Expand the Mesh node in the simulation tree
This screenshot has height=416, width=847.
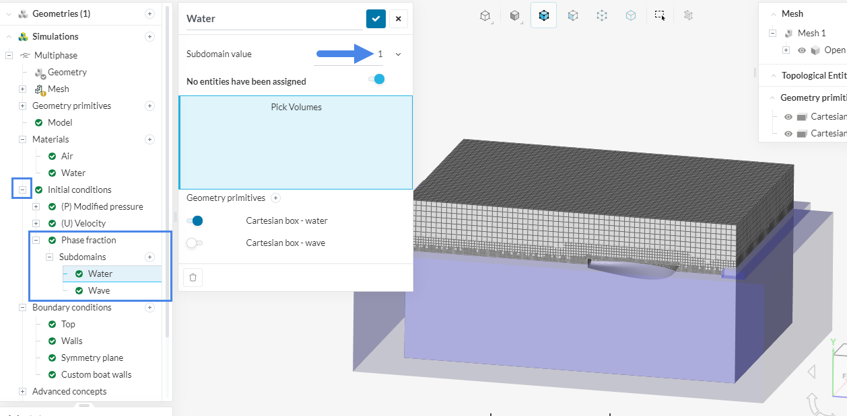coord(22,89)
